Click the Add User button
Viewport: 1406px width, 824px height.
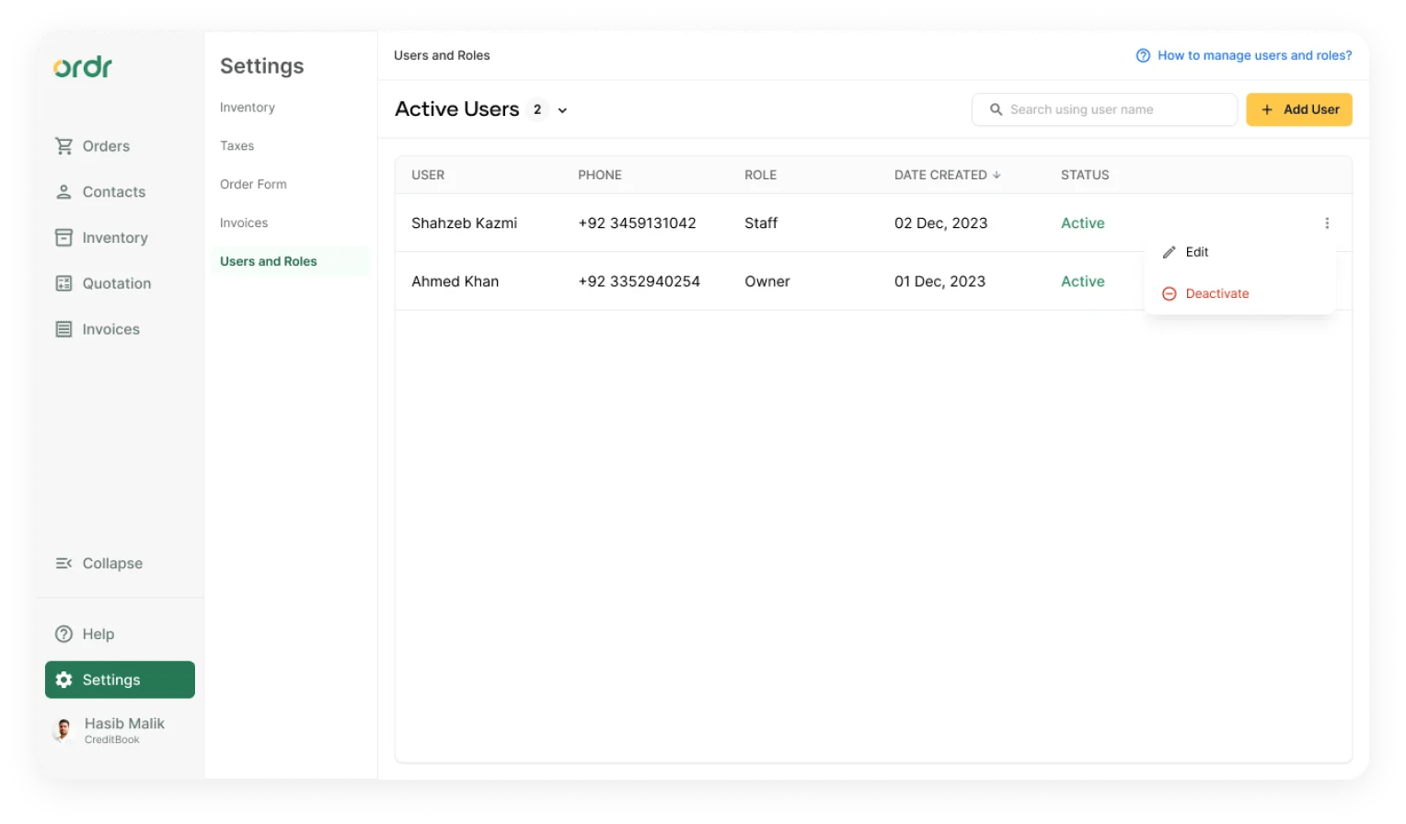click(x=1299, y=109)
